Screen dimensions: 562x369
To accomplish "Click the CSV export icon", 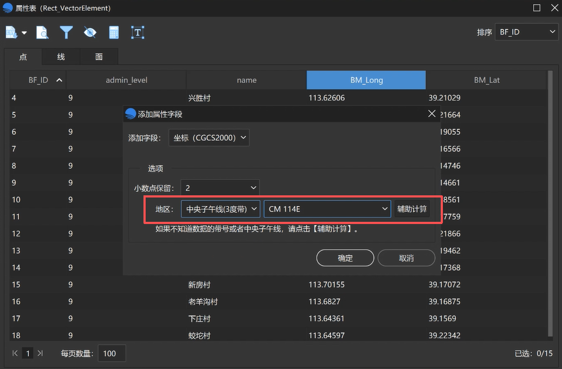I will 11,32.
